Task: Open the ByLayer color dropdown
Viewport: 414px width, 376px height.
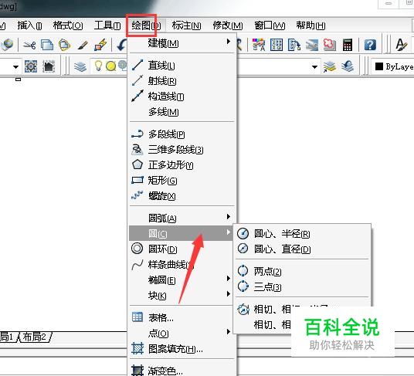Action: point(393,66)
